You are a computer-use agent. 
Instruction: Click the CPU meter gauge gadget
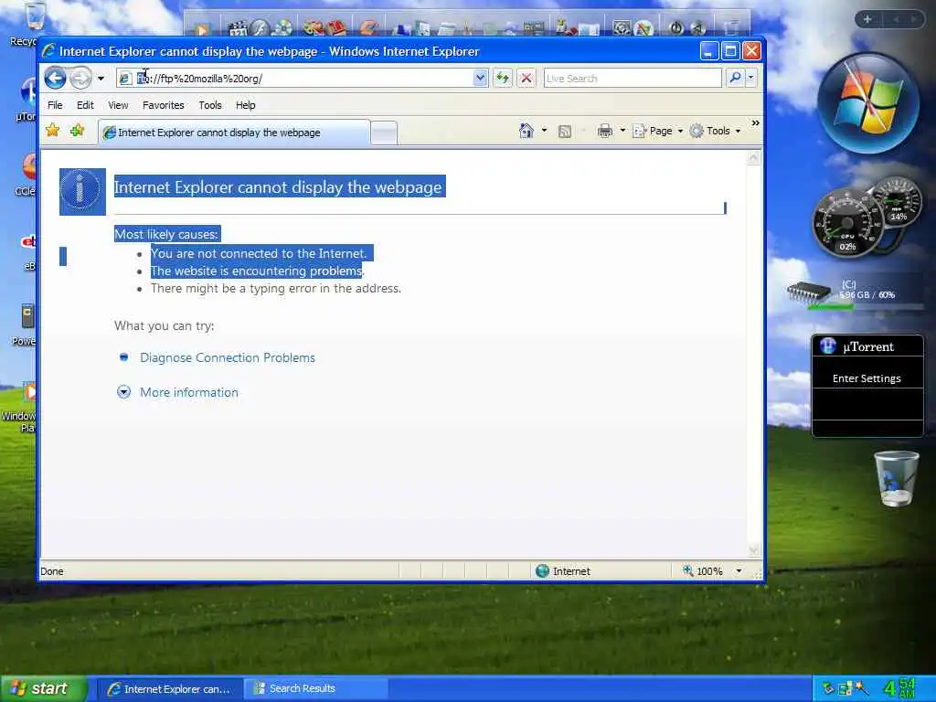[x=847, y=224]
